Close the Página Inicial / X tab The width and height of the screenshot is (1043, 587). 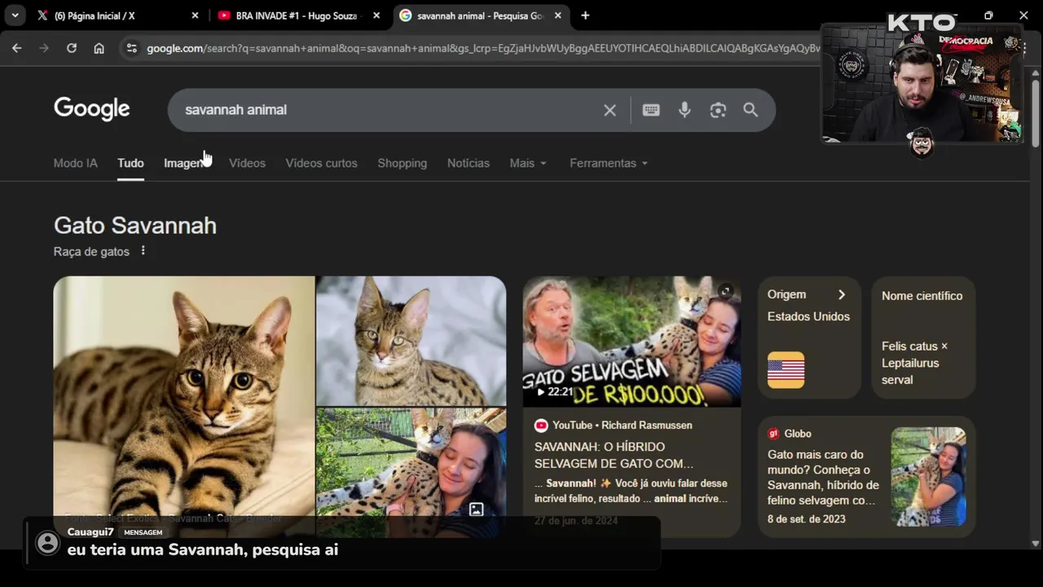coord(195,15)
